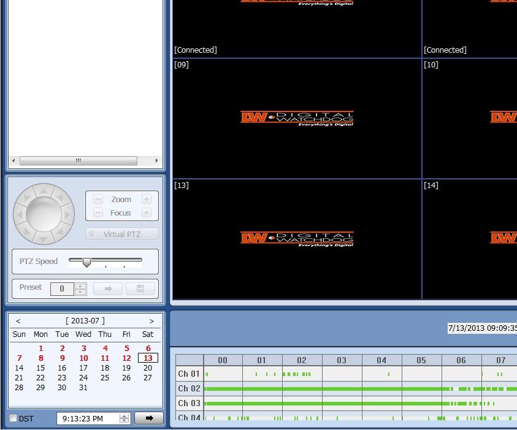
Task: Select camera channel [10] video pane
Action: 470,119
